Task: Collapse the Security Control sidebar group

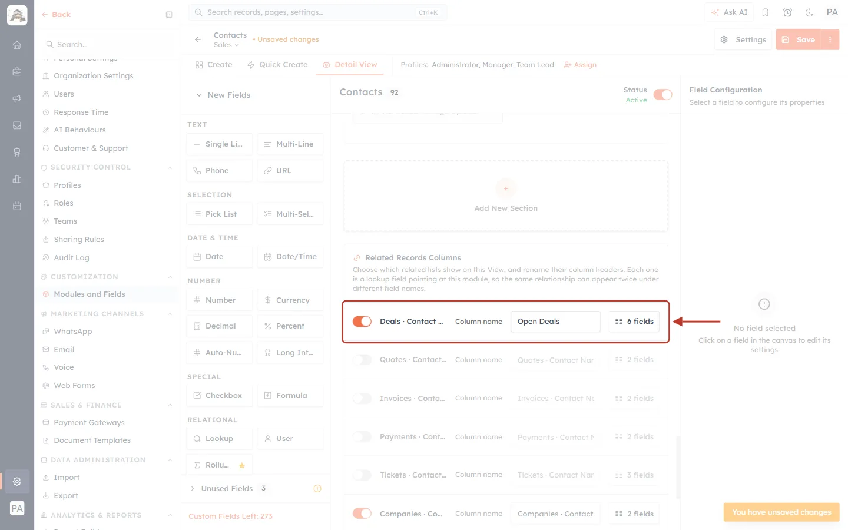Action: tap(170, 167)
